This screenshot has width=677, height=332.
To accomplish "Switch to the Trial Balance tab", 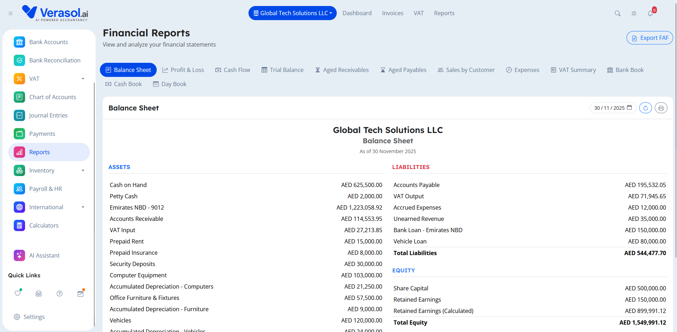I will pyautogui.click(x=282, y=70).
